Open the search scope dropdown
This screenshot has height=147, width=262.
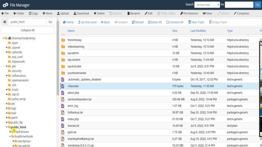tap(207, 5)
